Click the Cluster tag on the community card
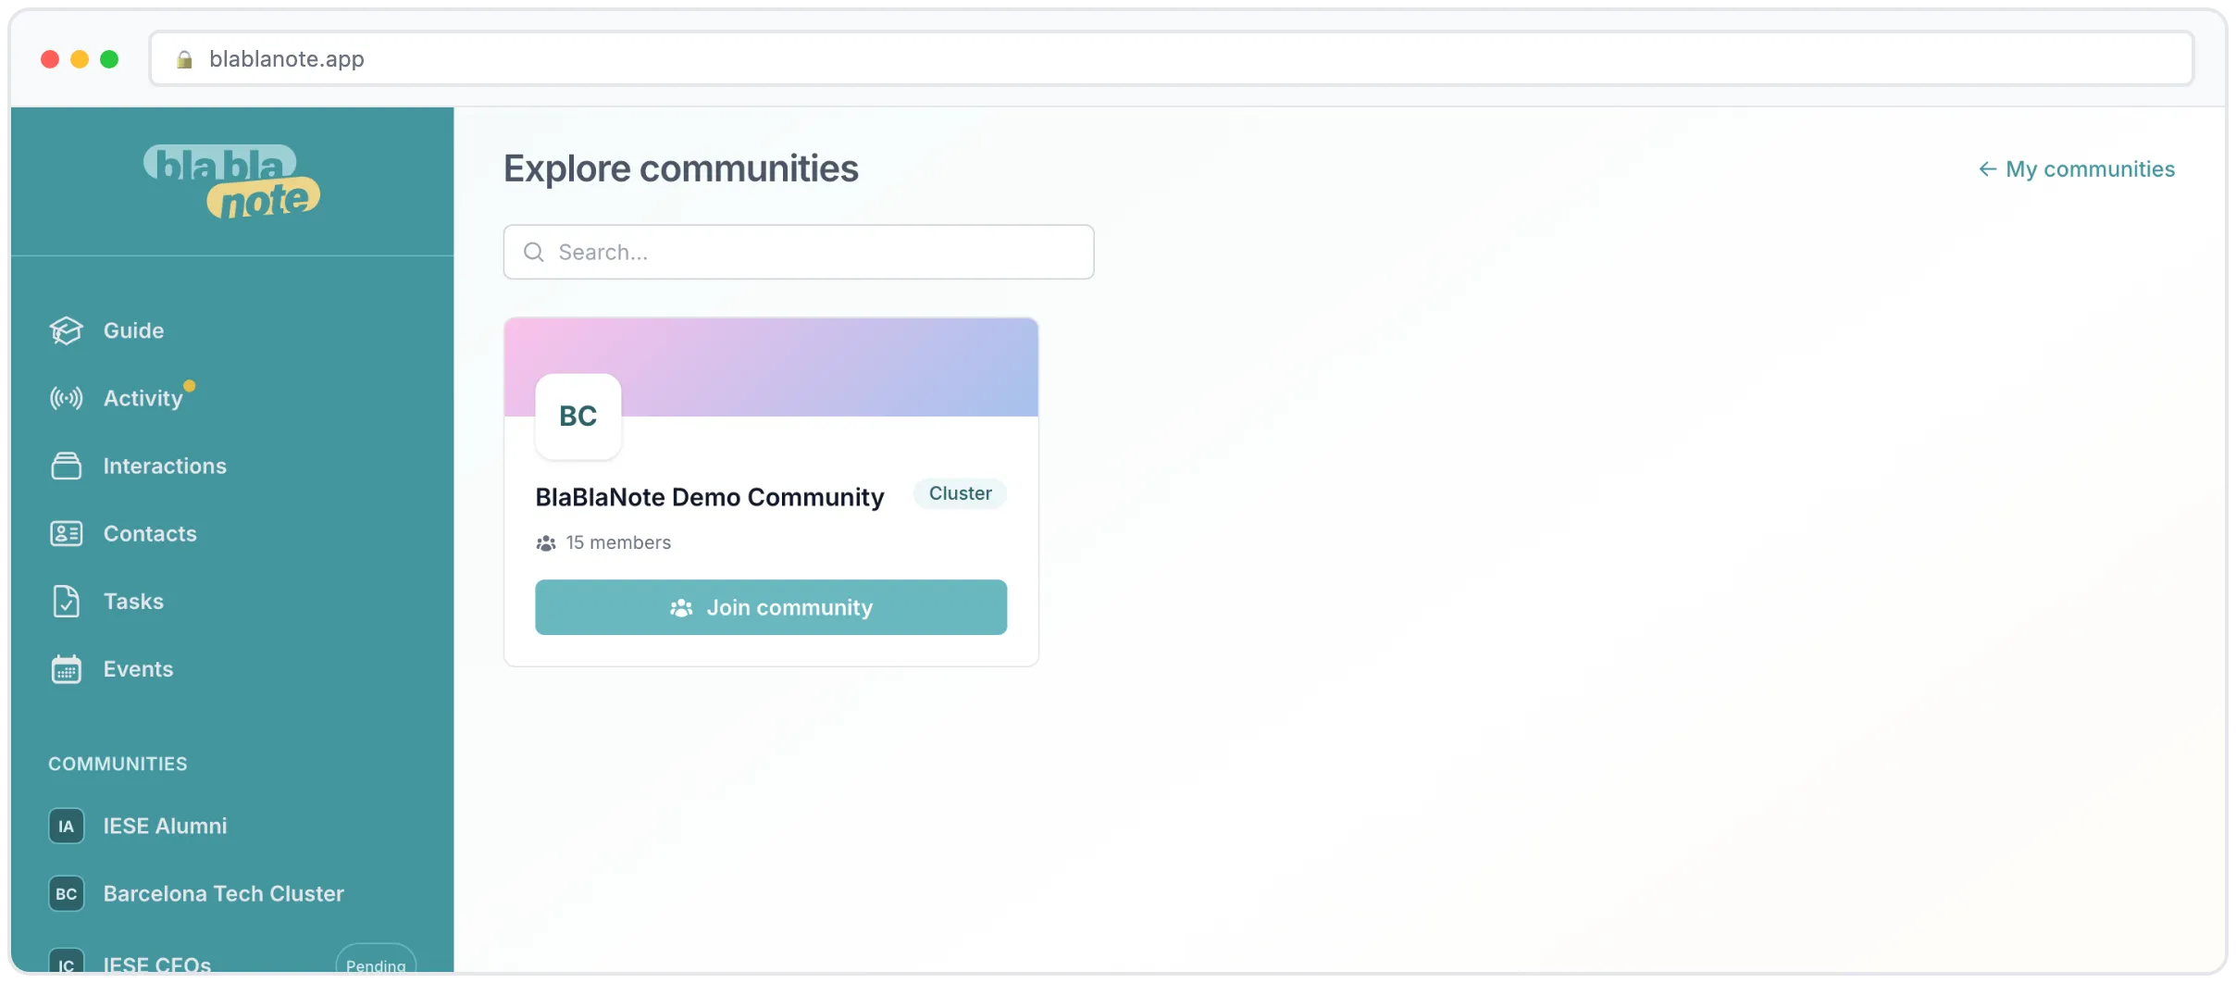Screen dimensions: 2236x983 [x=960, y=493]
